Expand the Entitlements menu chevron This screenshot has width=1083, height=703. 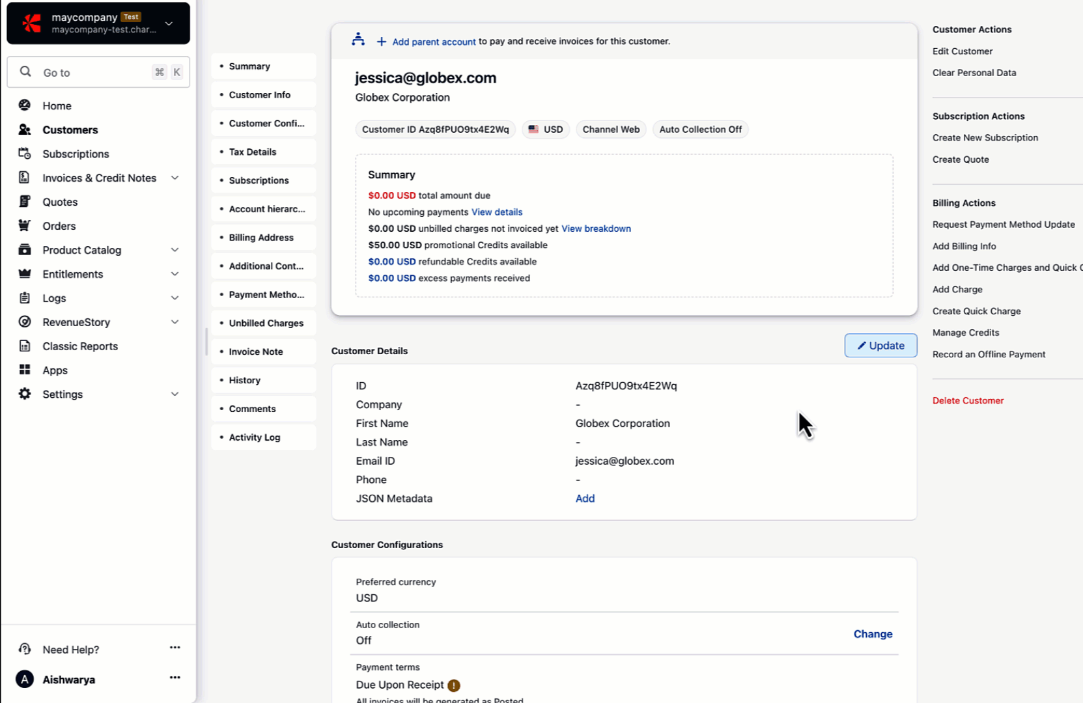coord(175,274)
